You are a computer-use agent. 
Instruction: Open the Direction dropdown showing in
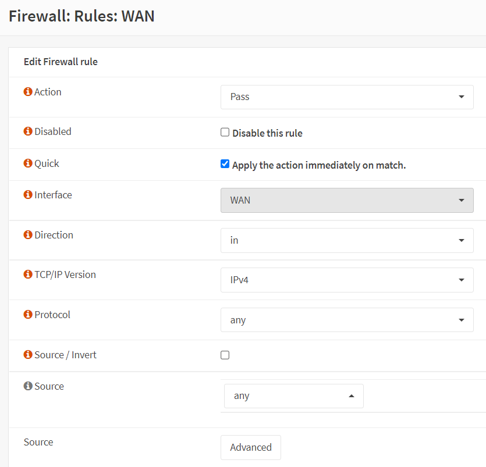coord(347,240)
